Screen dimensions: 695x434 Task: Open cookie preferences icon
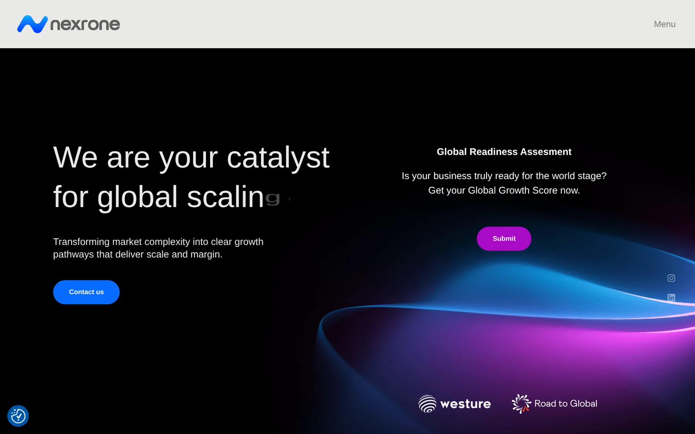18,416
